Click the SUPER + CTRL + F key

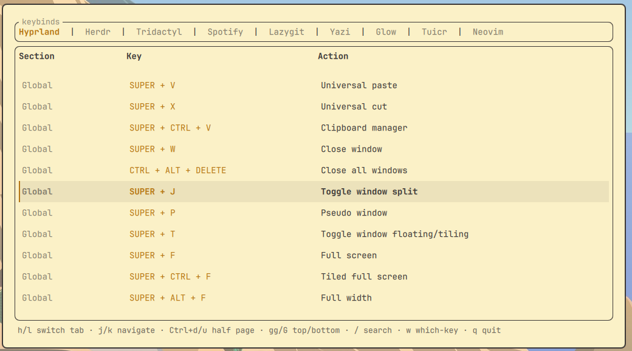pyautogui.click(x=170, y=277)
